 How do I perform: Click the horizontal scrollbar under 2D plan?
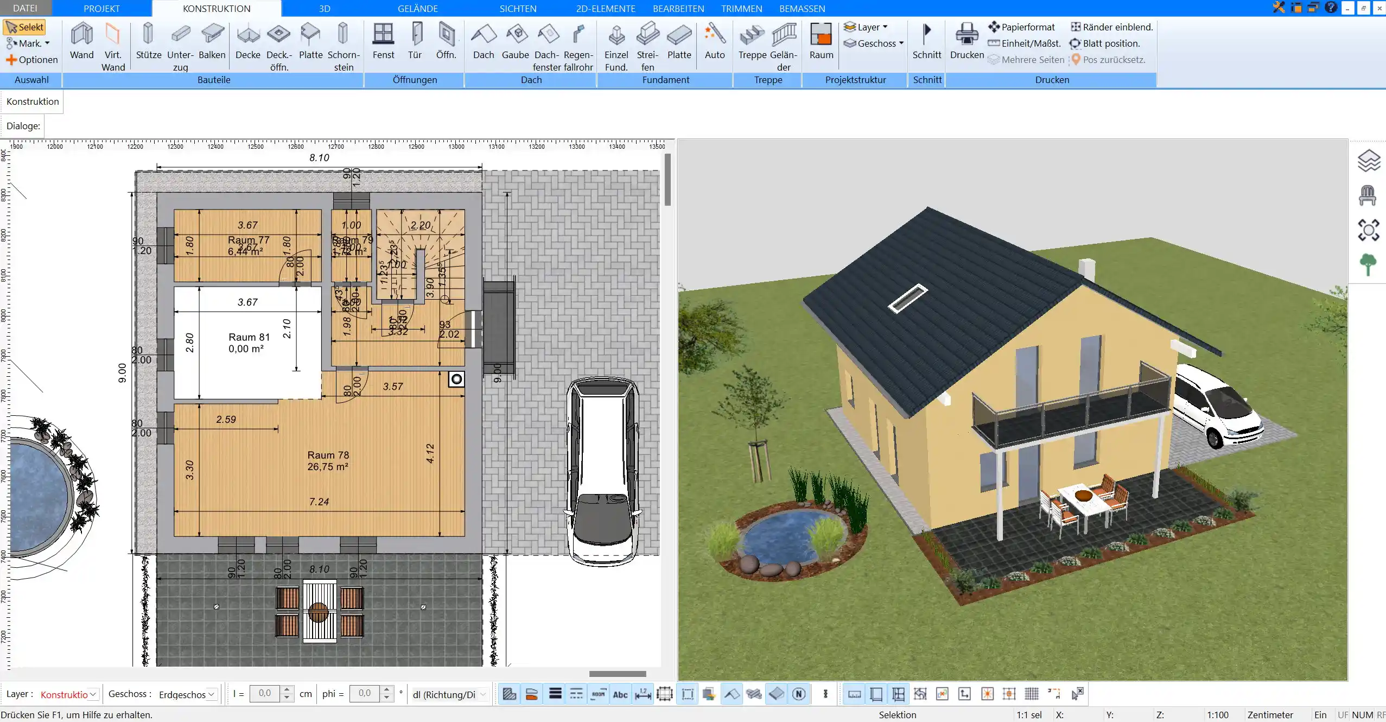click(x=618, y=674)
